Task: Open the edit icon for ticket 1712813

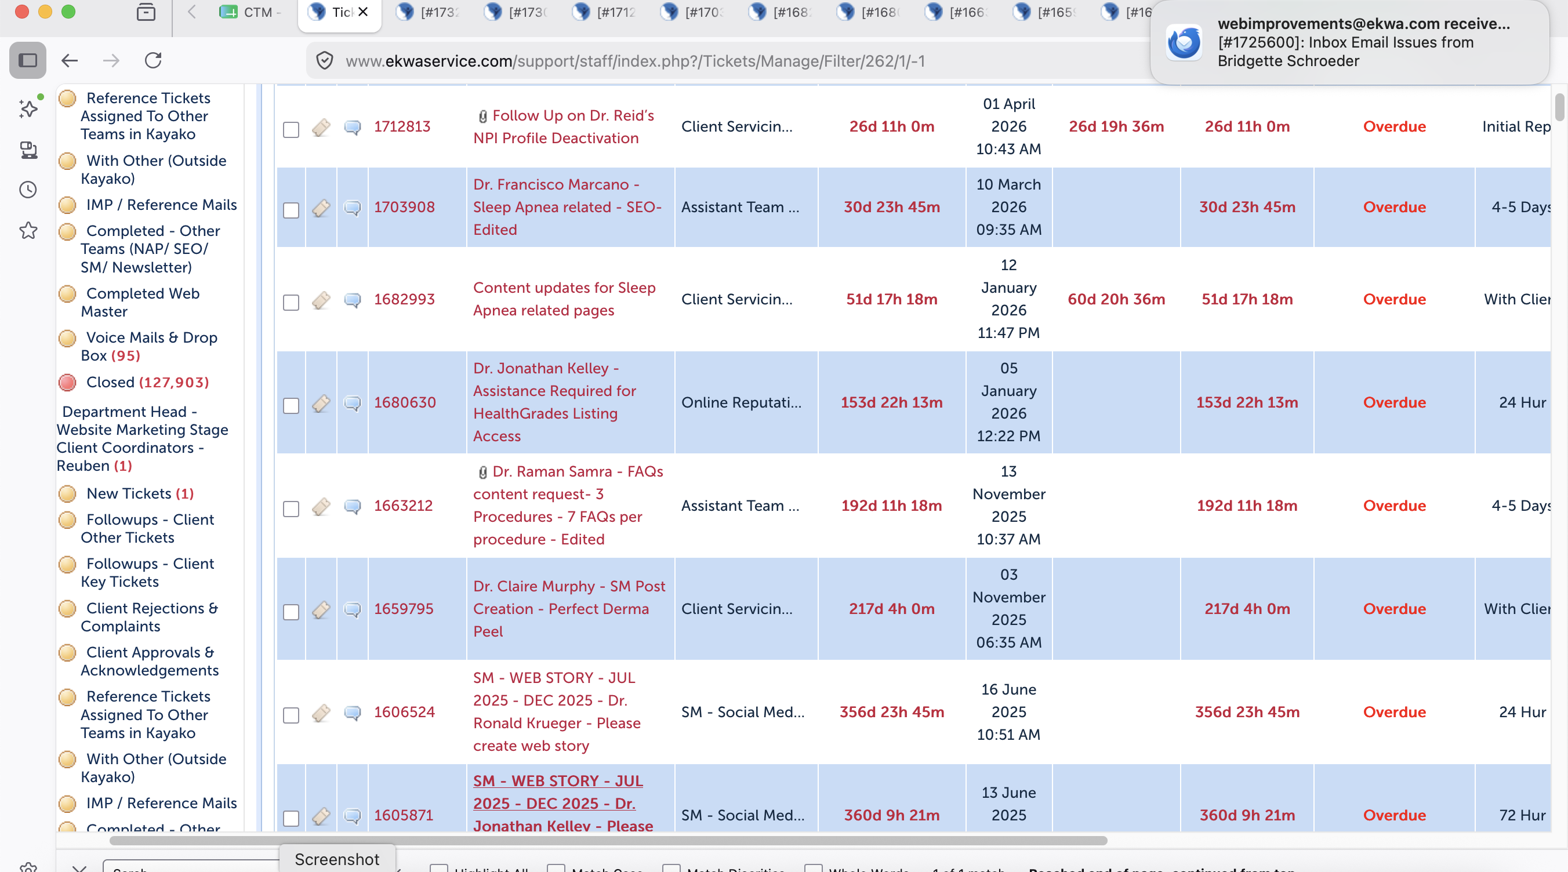Action: (x=321, y=127)
